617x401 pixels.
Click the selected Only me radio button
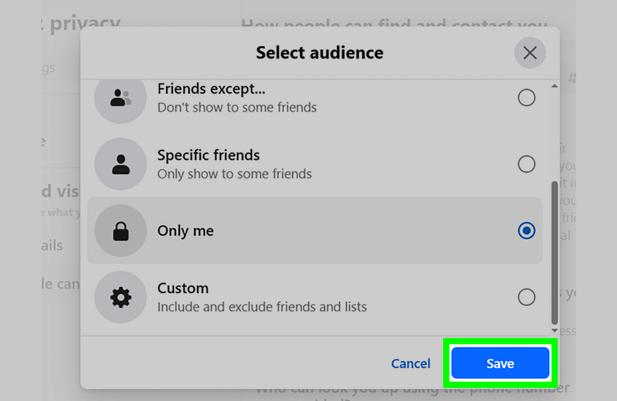pos(526,230)
